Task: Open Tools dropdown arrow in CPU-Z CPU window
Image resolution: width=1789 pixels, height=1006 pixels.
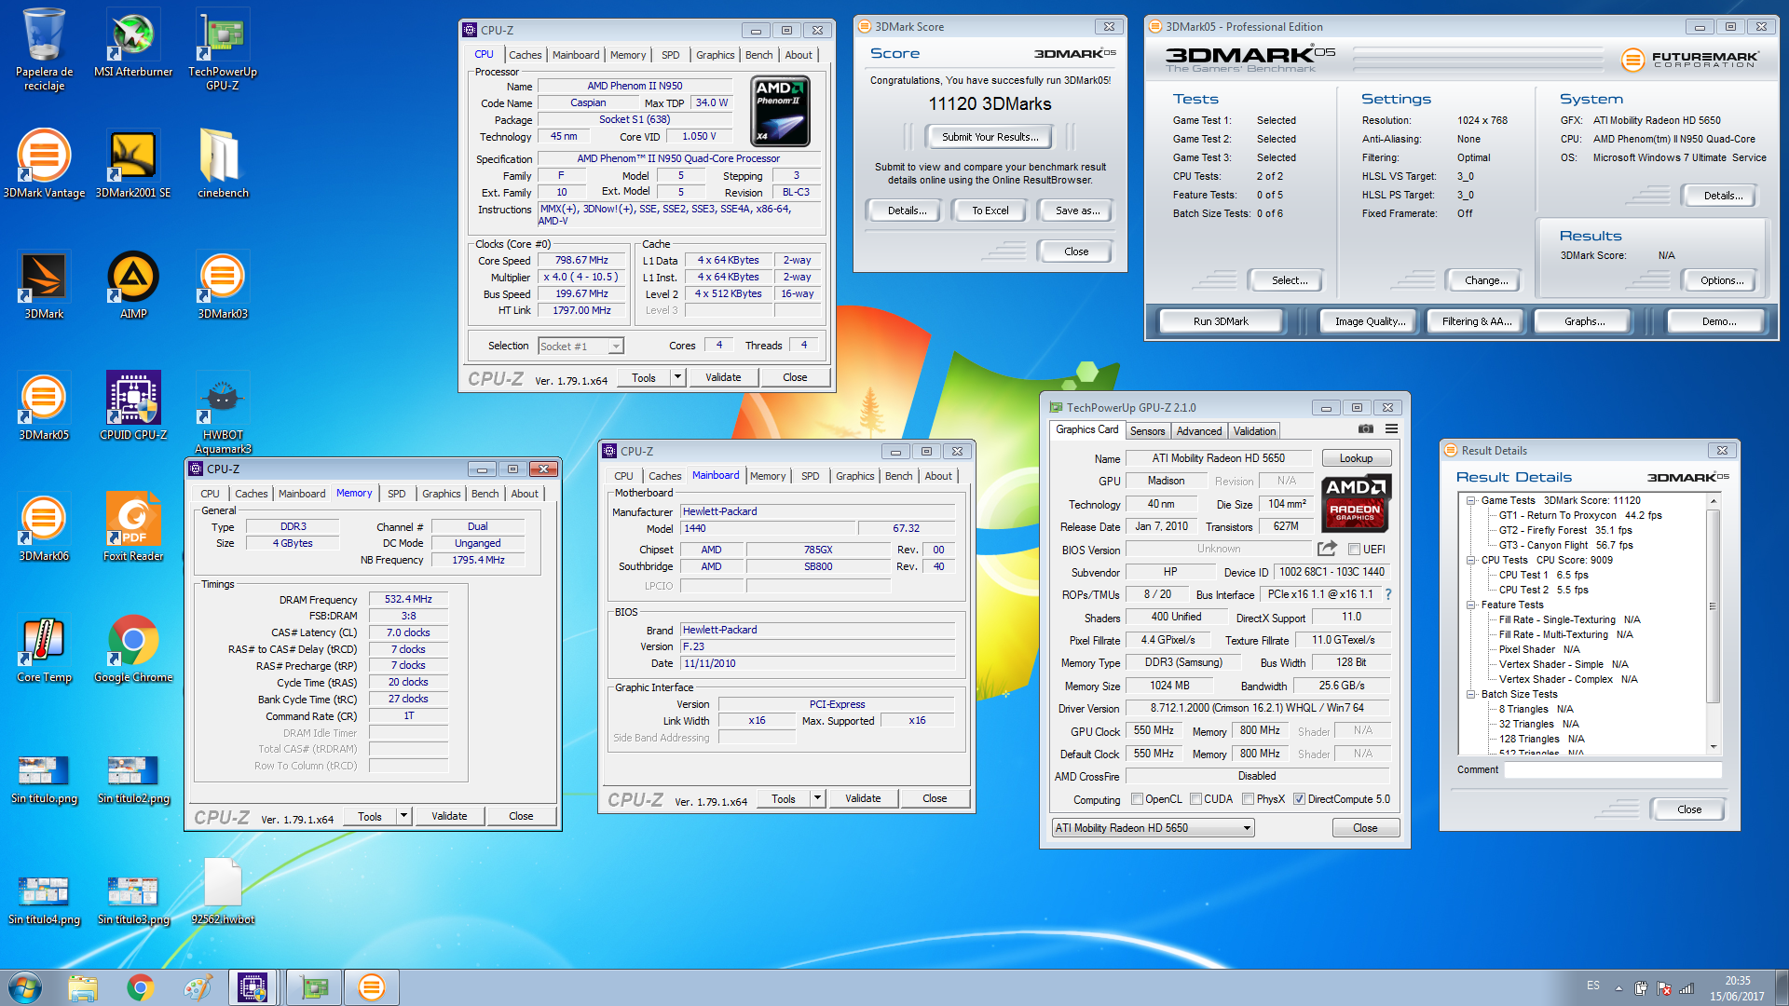Action: coord(677,377)
